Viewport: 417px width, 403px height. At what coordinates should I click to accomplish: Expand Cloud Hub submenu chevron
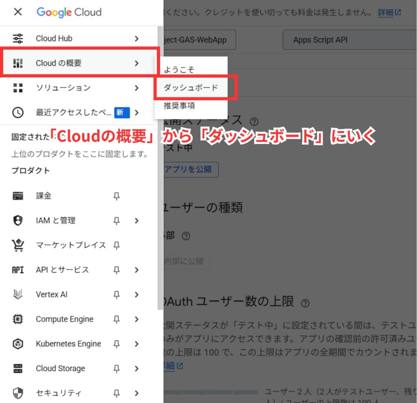(137, 39)
